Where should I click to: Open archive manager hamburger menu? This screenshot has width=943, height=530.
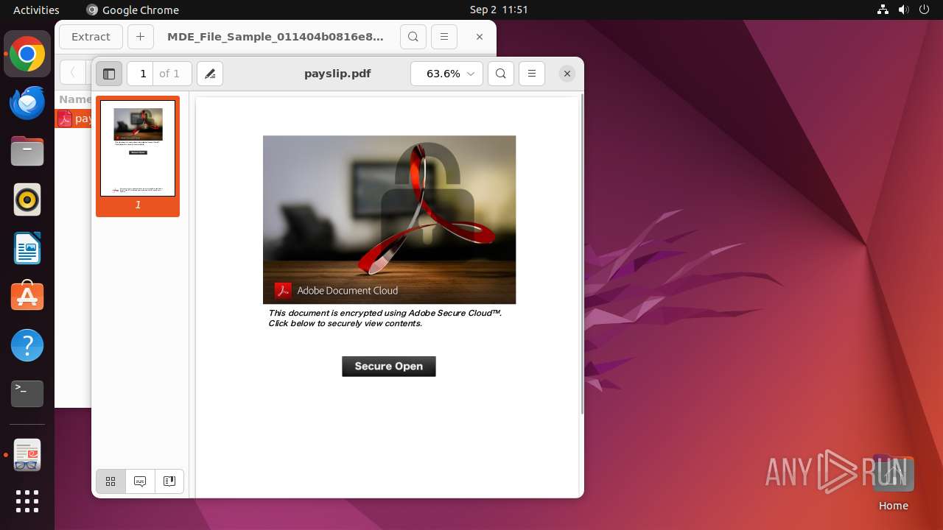pos(444,37)
